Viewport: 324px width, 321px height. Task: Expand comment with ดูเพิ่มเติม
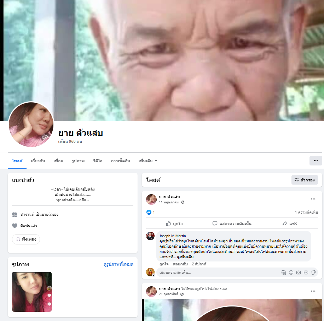click(185, 257)
